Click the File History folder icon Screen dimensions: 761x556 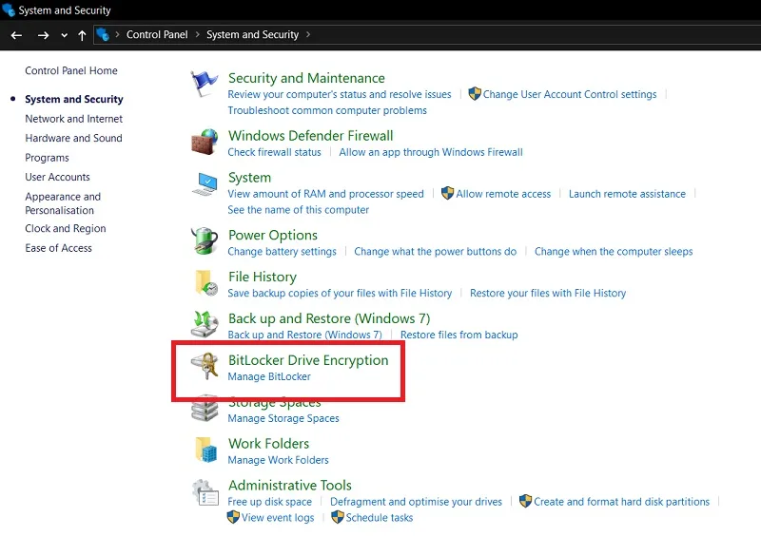click(x=205, y=283)
